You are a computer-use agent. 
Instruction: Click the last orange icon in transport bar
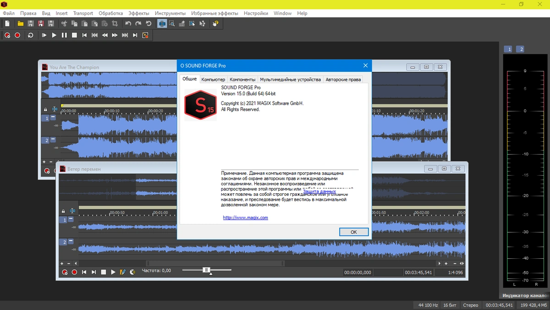pos(145,35)
